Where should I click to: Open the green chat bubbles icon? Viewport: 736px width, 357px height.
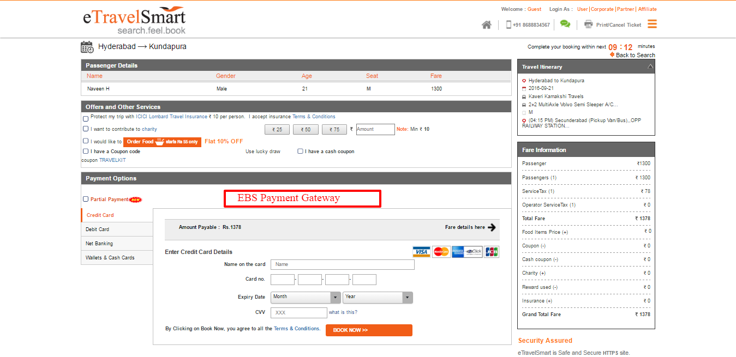[565, 24]
